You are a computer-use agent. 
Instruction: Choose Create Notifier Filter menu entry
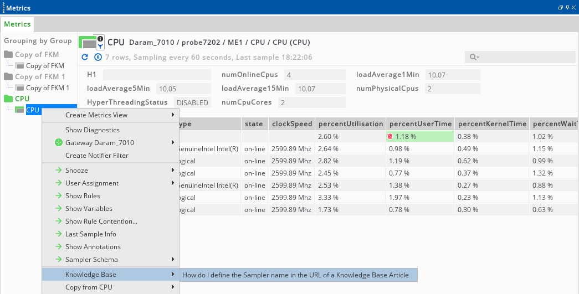[96, 156]
